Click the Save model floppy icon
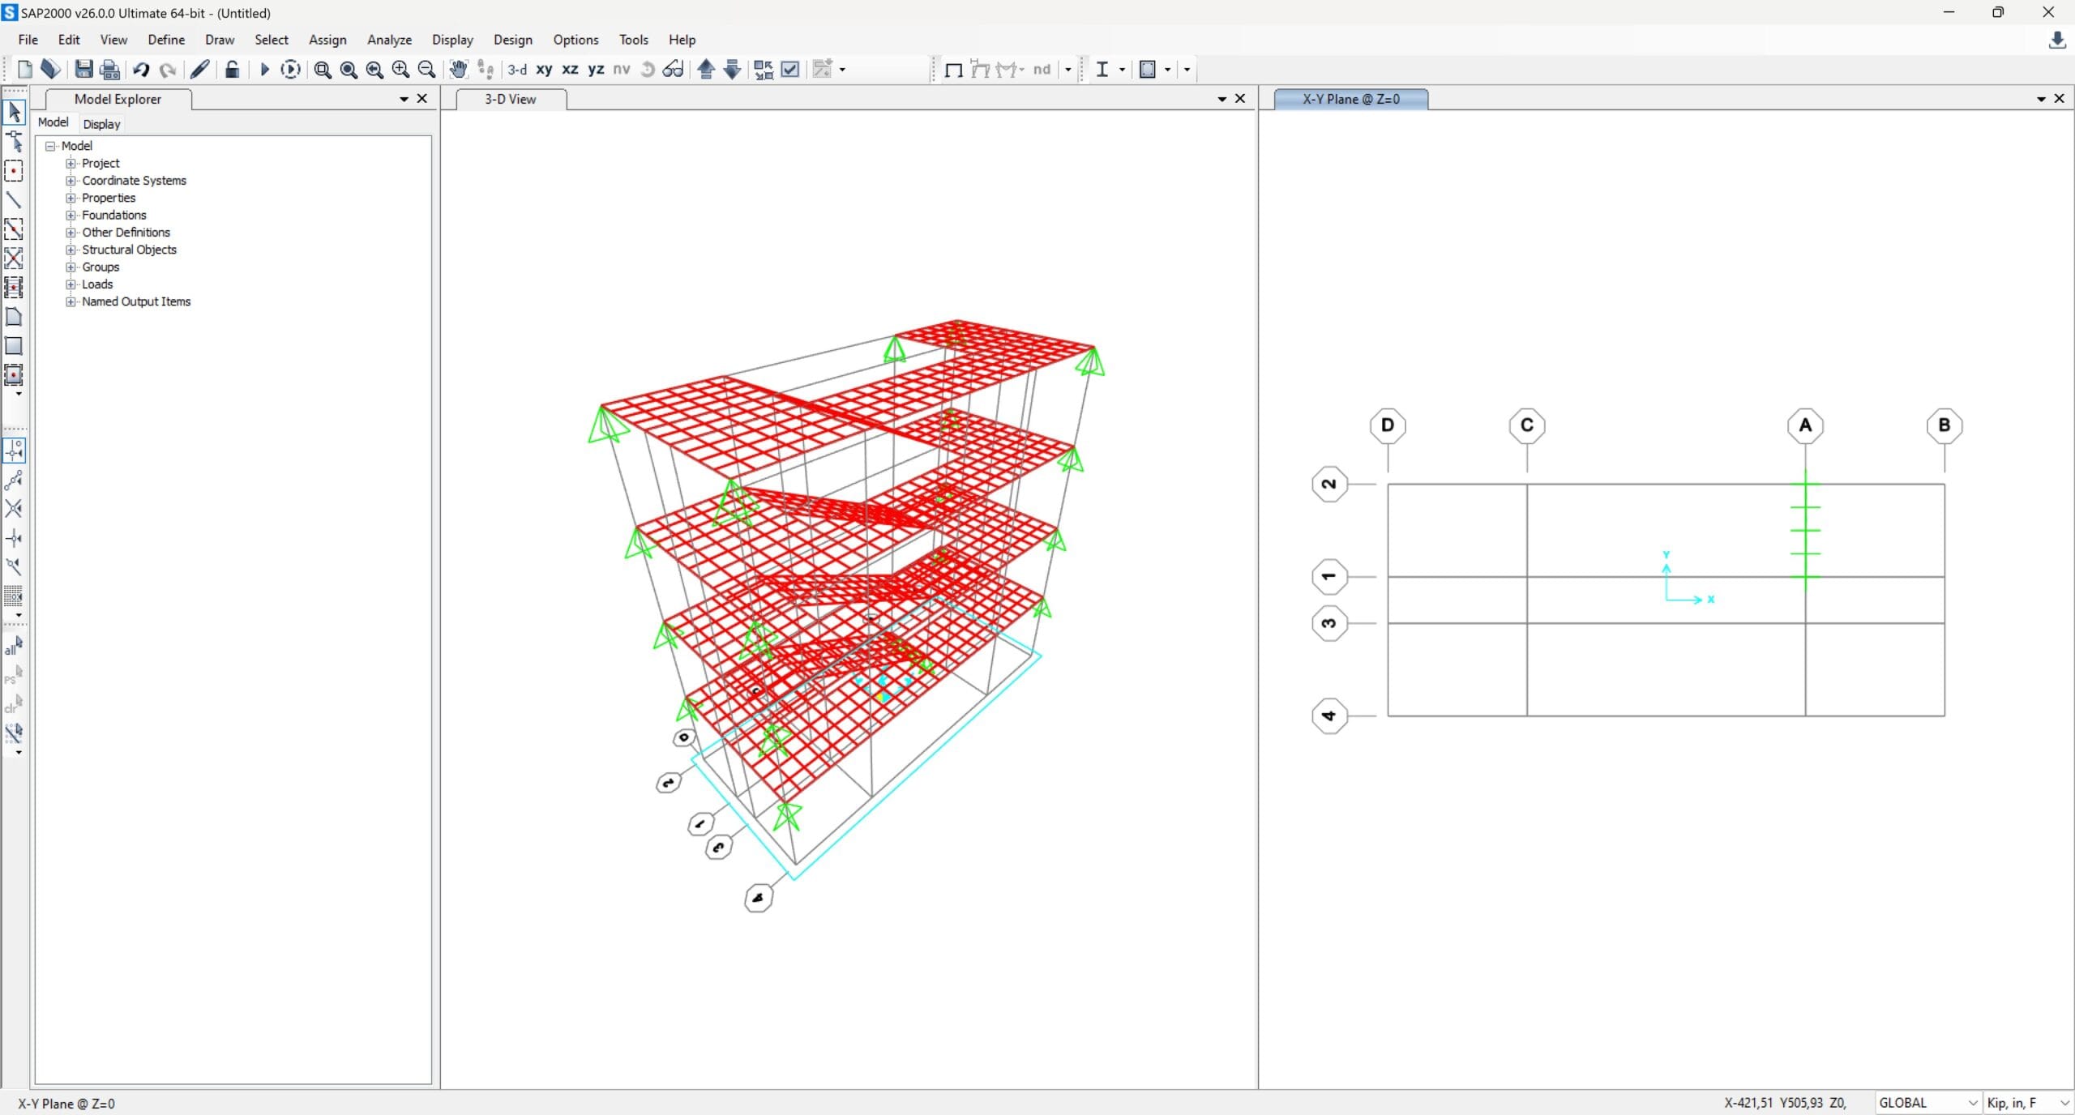This screenshot has height=1115, width=2075. pyautogui.click(x=83, y=70)
